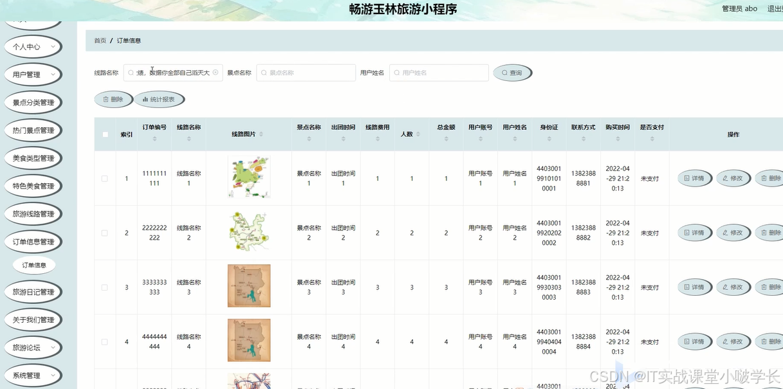Open 美食类型管理 in the sidebar
This screenshot has height=389, width=783.
pyautogui.click(x=33, y=158)
